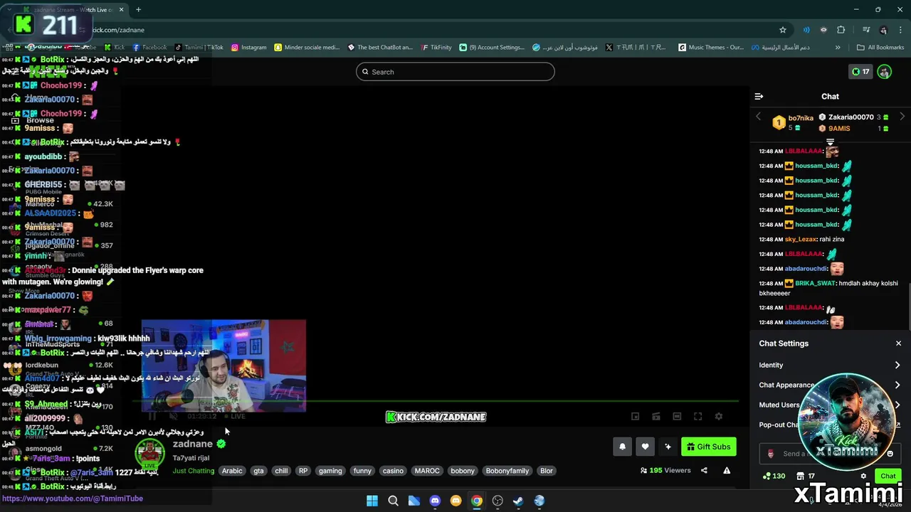The image size is (911, 512).
Task: Focus the Kick Search field
Action: point(455,72)
